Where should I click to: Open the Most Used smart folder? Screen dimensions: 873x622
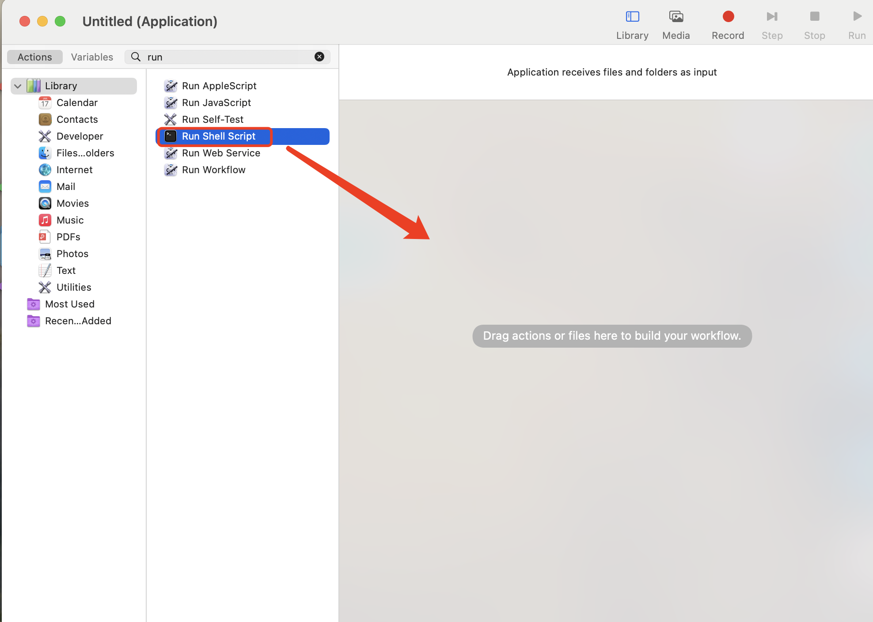69,304
